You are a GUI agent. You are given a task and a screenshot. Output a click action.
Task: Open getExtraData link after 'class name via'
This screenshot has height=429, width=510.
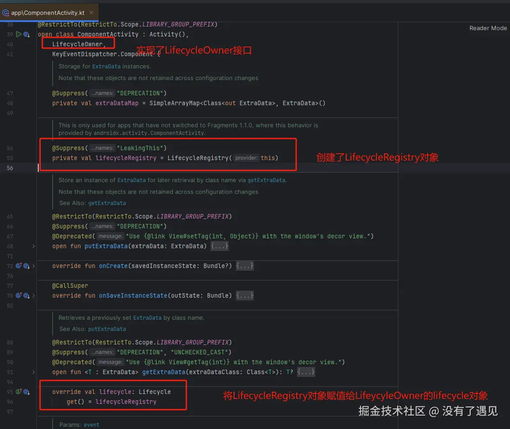pyautogui.click(x=266, y=180)
